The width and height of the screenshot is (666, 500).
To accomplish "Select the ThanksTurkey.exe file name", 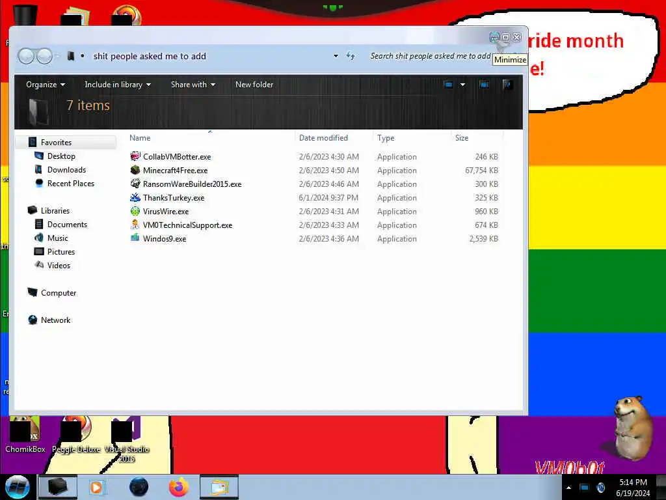I will [x=174, y=198].
